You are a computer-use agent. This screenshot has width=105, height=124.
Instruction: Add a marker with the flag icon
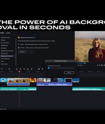coord(43,69)
